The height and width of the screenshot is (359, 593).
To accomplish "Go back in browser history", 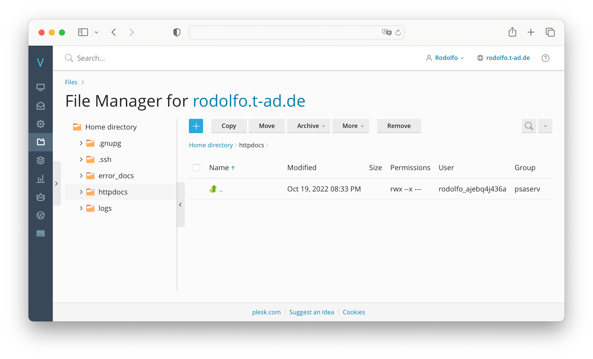I will click(114, 32).
